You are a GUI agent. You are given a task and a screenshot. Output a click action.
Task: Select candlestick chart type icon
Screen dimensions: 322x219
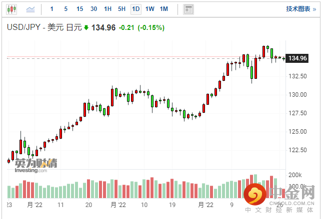pyautogui.click(x=11, y=9)
